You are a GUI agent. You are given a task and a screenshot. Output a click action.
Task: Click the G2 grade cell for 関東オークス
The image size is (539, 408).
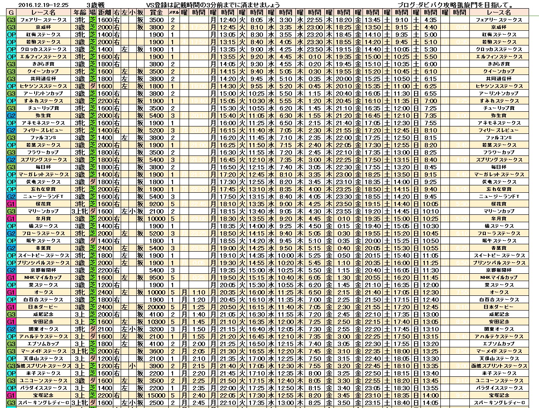[x=11, y=329]
